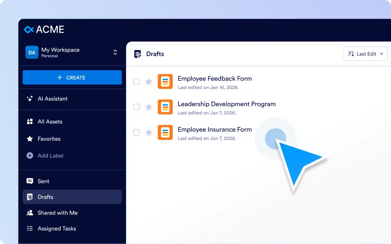Click the Leadership Development Program last-edited date
Image resolution: width=391 pixels, height=244 pixels.
207,113
